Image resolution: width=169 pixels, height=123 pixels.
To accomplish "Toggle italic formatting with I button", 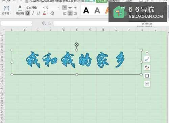I will point(33,13).
